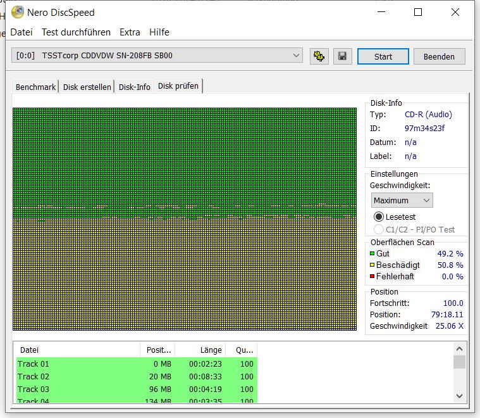The height and width of the screenshot is (418, 480).
Task: Click the 00:08:33 length value
Action: click(205, 376)
